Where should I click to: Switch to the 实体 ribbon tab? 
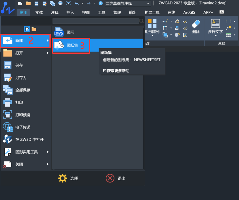tap(39, 12)
